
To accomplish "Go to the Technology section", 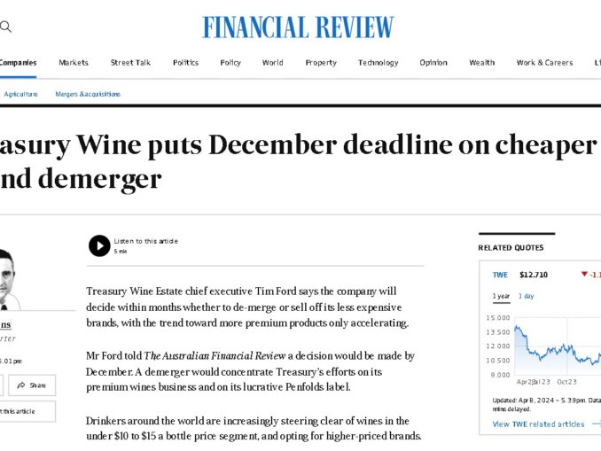I will pos(378,63).
